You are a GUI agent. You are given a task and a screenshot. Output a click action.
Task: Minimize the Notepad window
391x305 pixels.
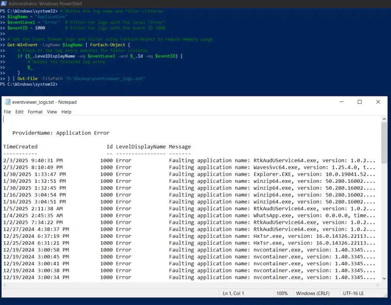(x=342, y=102)
